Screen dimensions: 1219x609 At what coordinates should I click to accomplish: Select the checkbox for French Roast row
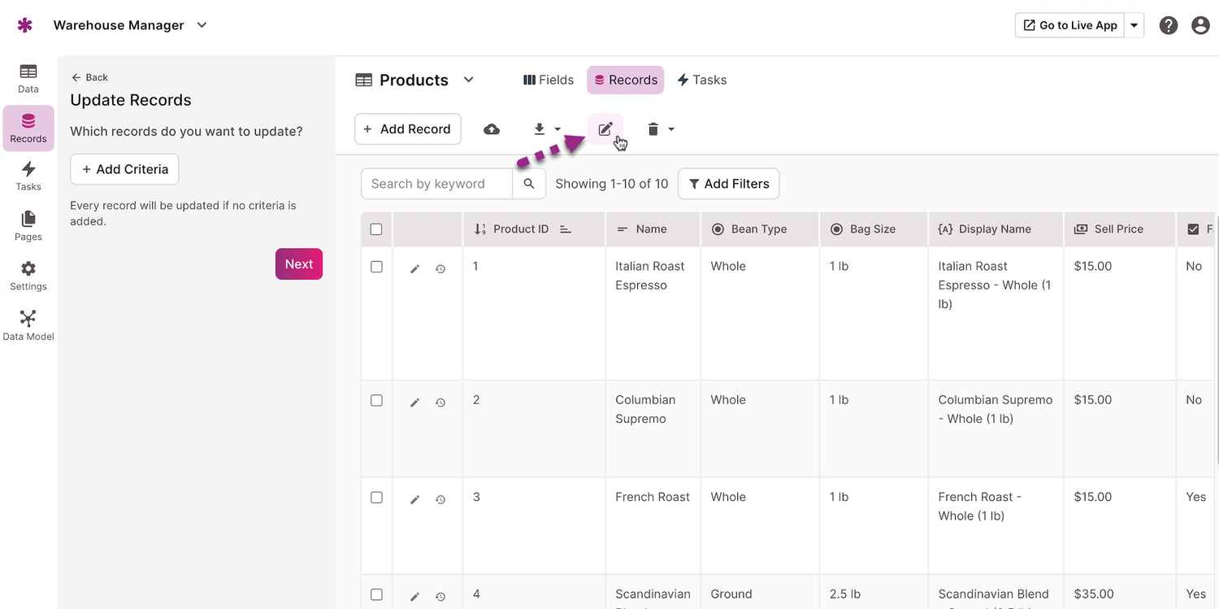[376, 498]
